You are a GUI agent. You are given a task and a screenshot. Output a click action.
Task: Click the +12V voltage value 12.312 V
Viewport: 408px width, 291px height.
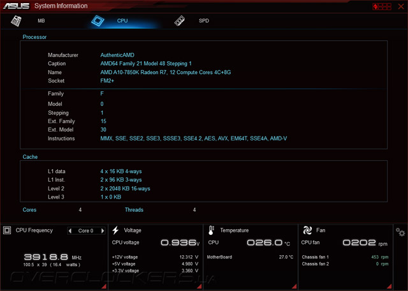[x=189, y=257]
